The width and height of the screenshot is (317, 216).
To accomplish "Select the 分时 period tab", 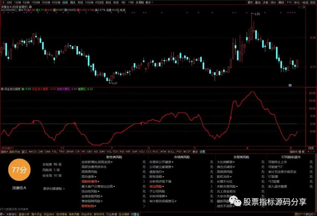I will (9, 2).
